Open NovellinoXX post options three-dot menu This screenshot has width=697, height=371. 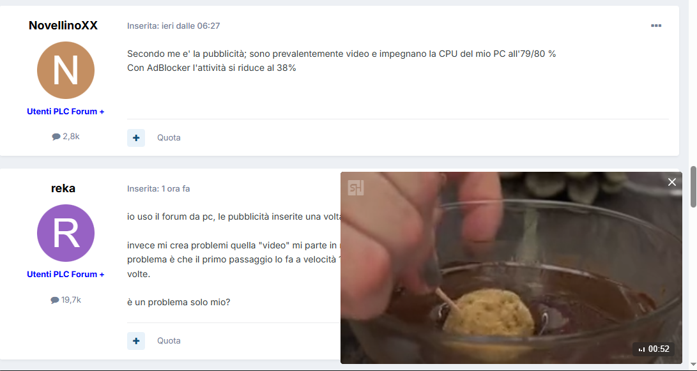(x=655, y=26)
